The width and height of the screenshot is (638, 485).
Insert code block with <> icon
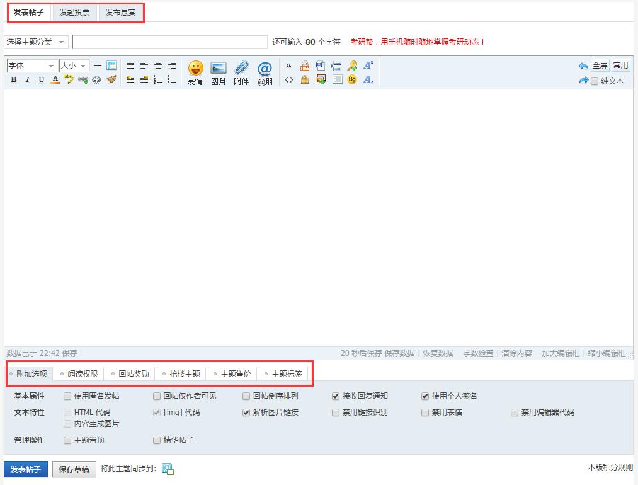point(289,80)
